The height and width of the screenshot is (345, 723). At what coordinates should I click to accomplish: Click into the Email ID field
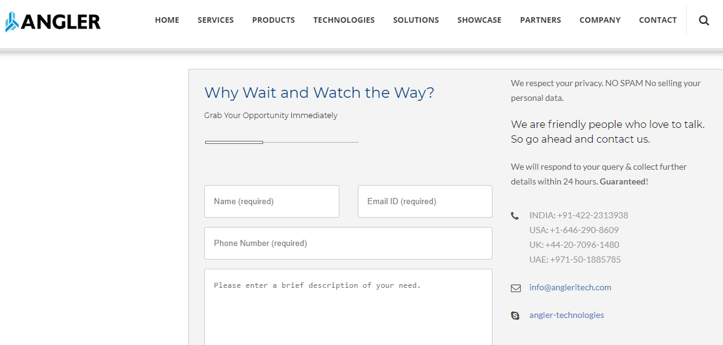pos(425,202)
